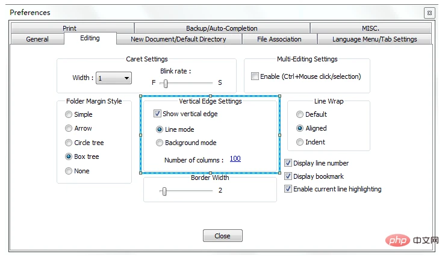Screen dimensions: 445x260
Task: Enable Multi-Editing Ctrl+Mouse click option
Action: click(x=255, y=76)
